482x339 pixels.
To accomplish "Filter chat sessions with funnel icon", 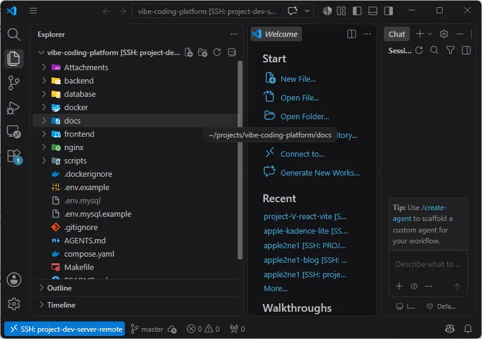I will [x=450, y=50].
